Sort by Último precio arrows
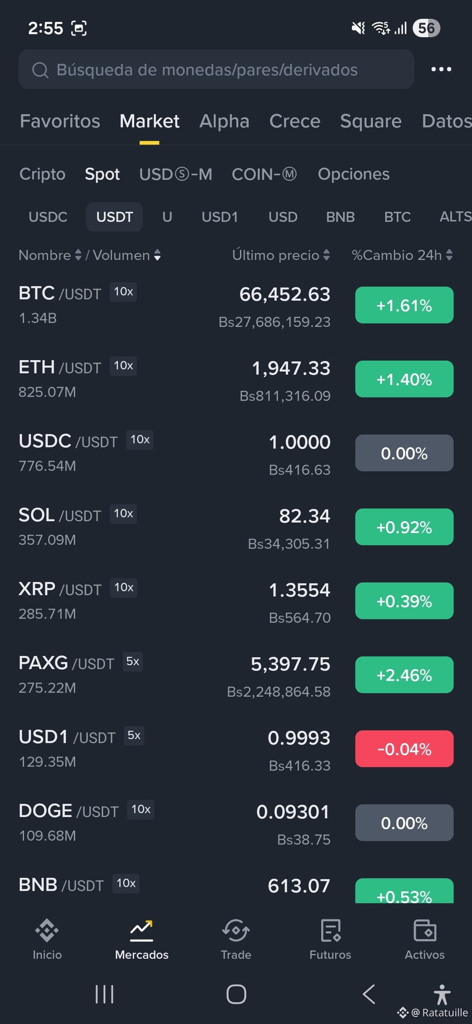 click(326, 255)
